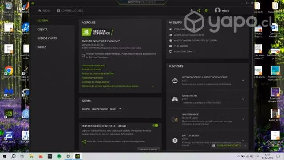The height and width of the screenshot is (160, 284).
Task: Open the Idioma language dropdown
Action: 102,109
